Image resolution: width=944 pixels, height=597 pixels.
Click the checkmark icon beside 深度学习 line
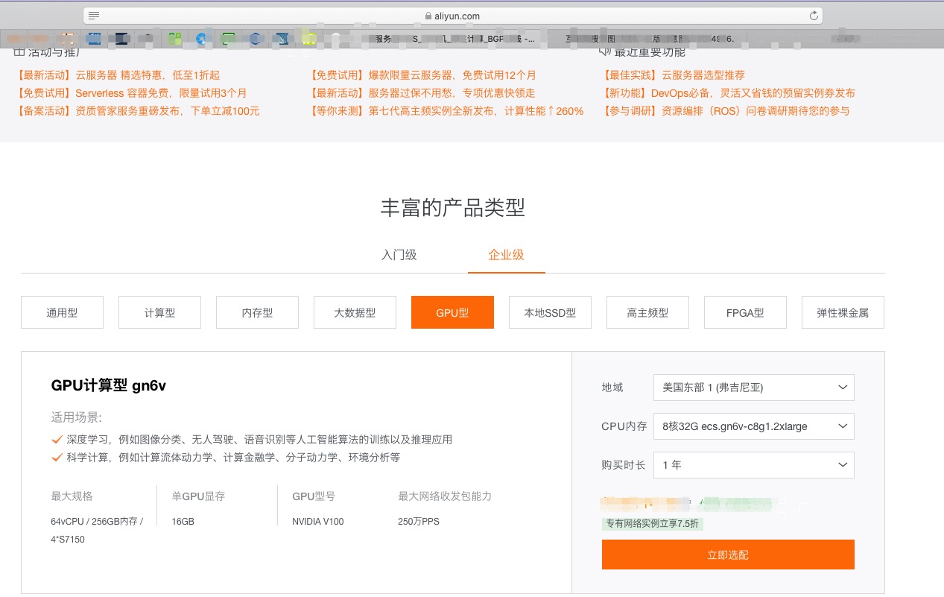57,439
